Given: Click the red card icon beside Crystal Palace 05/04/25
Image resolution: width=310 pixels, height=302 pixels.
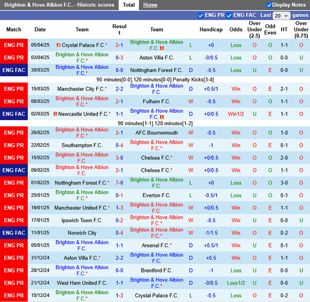Looking at the screenshot, I should pyautogui.click(x=58, y=45).
